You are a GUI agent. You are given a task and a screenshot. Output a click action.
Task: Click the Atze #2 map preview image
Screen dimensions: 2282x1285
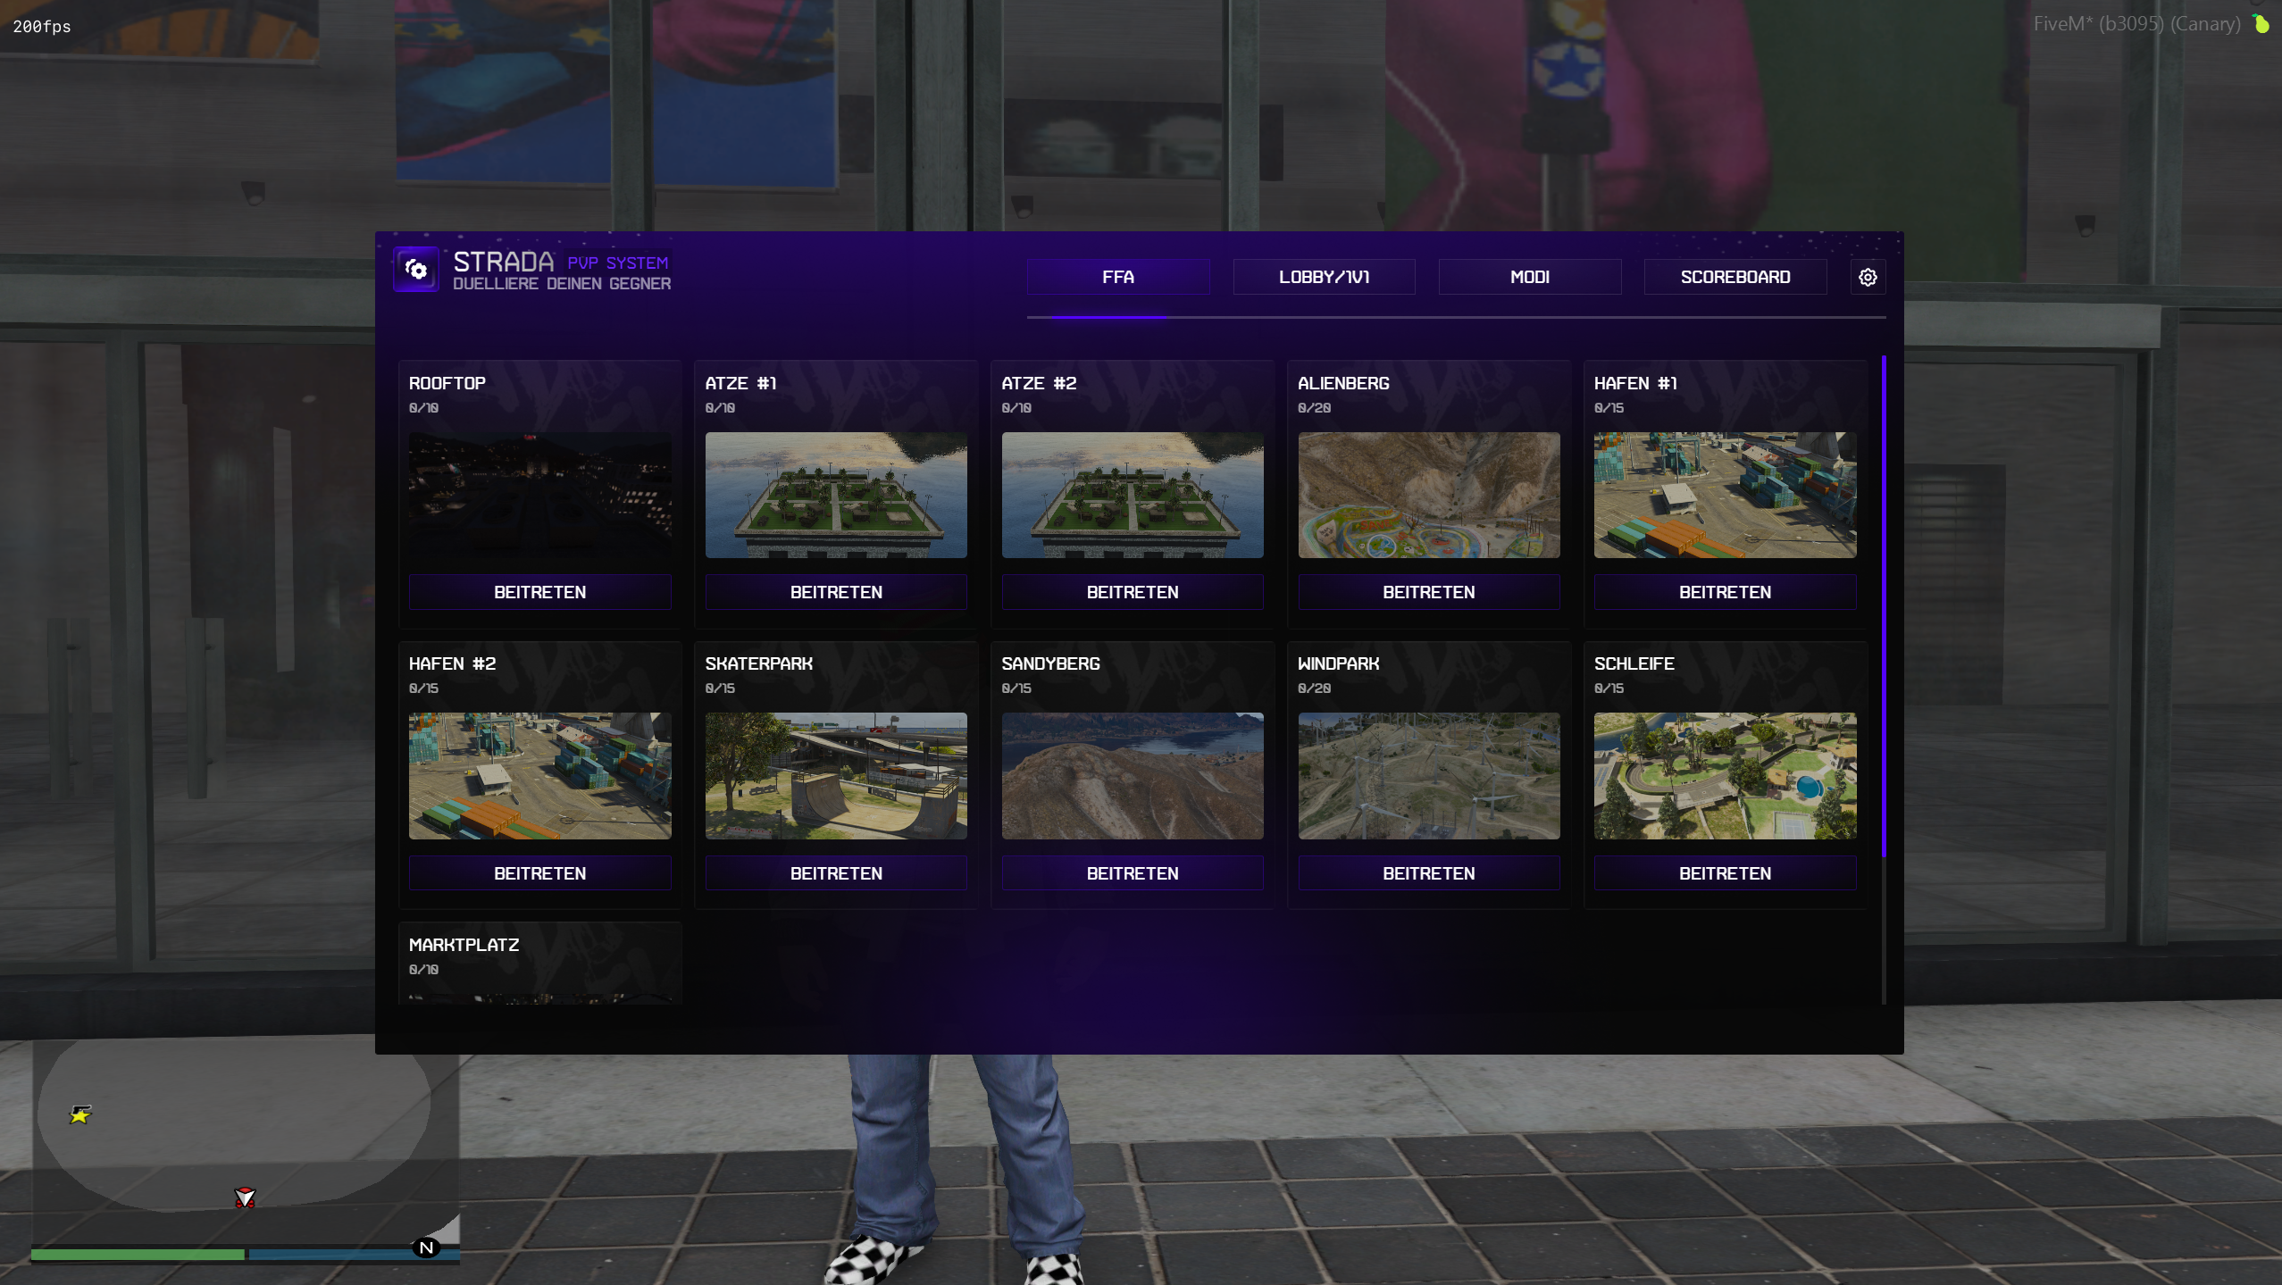pos(1133,496)
